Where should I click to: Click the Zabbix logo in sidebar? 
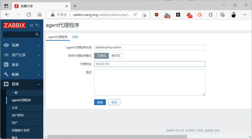click(x=14, y=25)
